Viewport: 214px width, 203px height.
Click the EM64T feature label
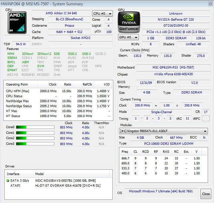coord(12,70)
